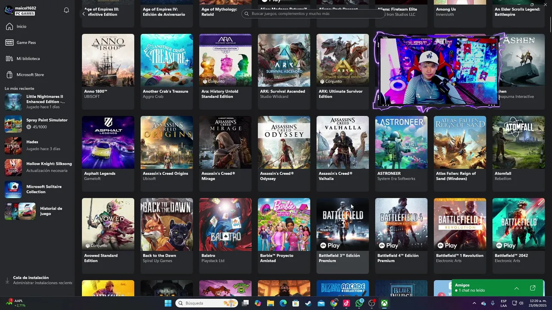Open the notifications bell icon
The image size is (552, 310).
(x=66, y=10)
